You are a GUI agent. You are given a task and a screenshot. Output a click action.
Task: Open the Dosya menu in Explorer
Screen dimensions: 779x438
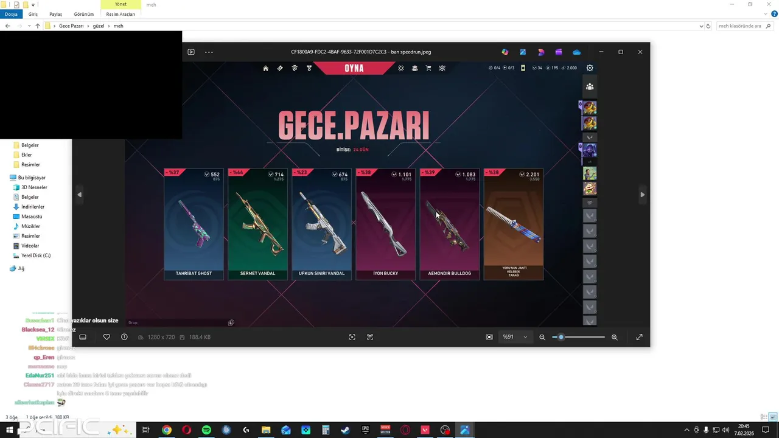[x=11, y=14]
